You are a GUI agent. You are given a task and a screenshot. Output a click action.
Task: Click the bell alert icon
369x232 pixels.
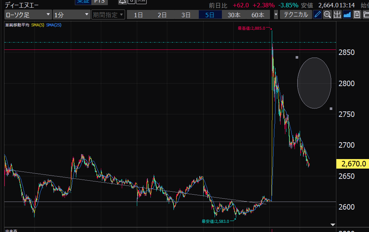122,2
